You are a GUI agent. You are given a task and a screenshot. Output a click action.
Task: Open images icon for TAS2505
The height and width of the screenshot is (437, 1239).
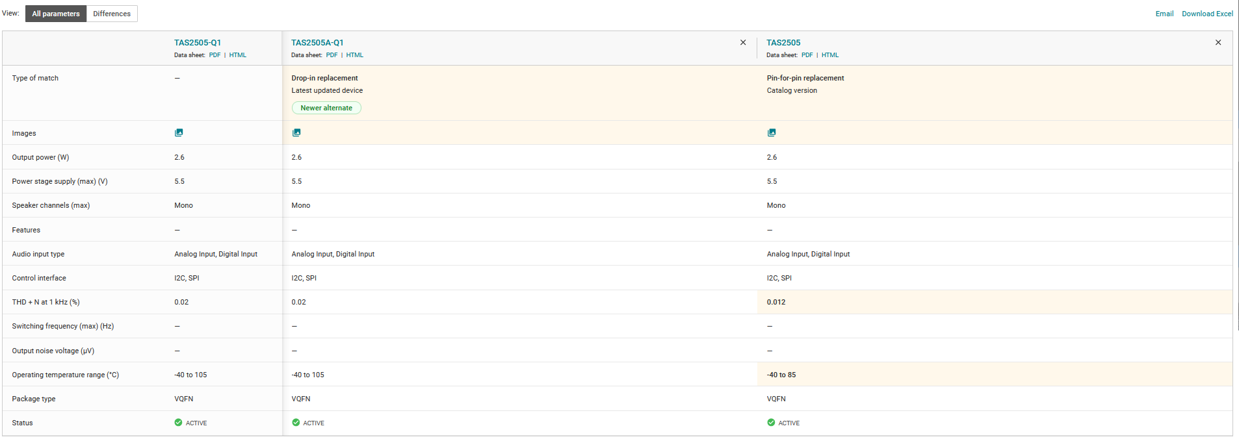point(772,132)
